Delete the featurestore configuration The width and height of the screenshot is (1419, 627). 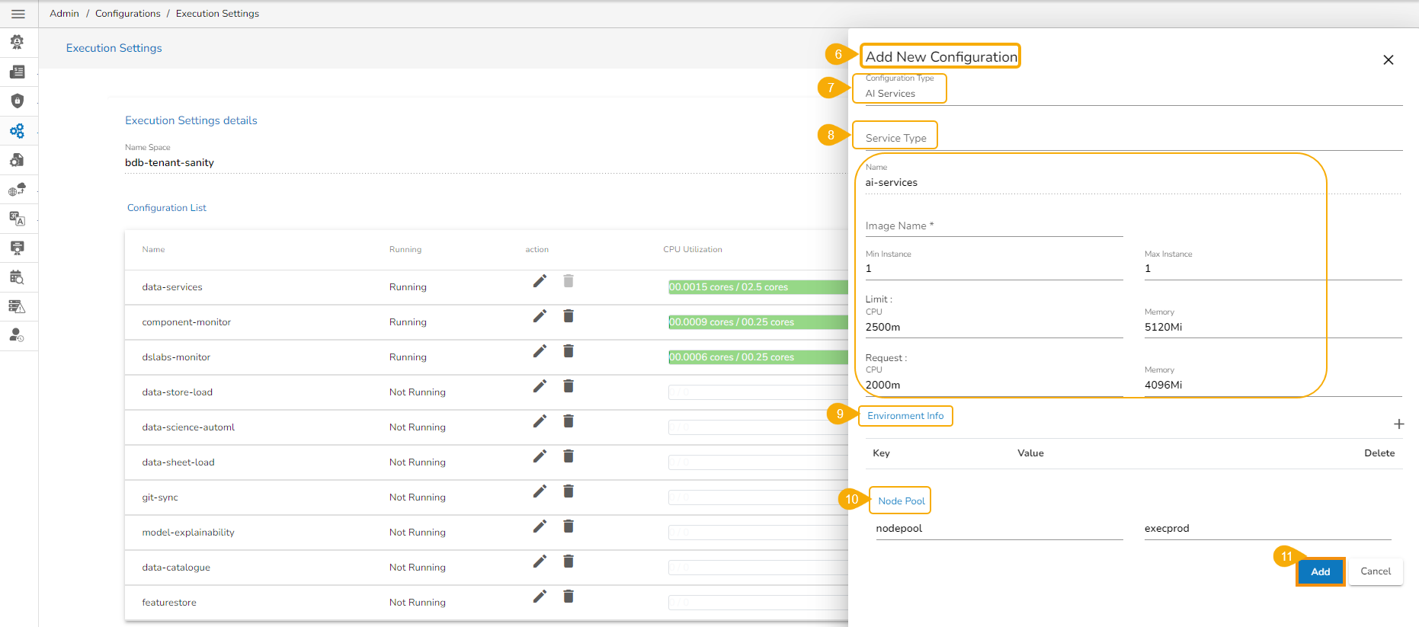coord(569,597)
